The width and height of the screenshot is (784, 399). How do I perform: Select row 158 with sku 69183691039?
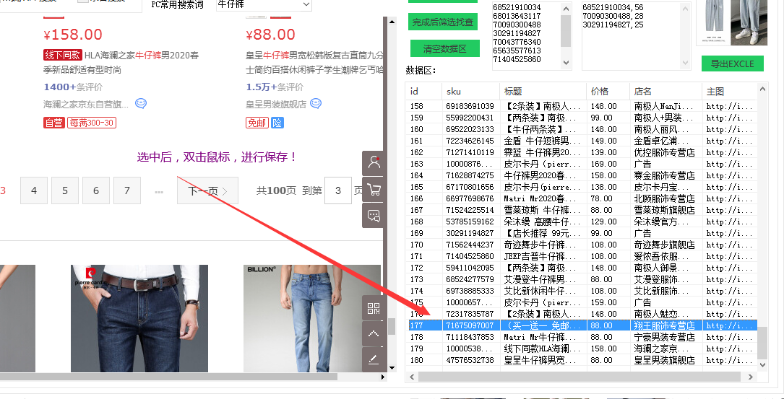coord(582,106)
